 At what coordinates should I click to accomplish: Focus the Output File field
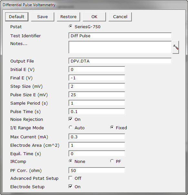tap(120, 61)
